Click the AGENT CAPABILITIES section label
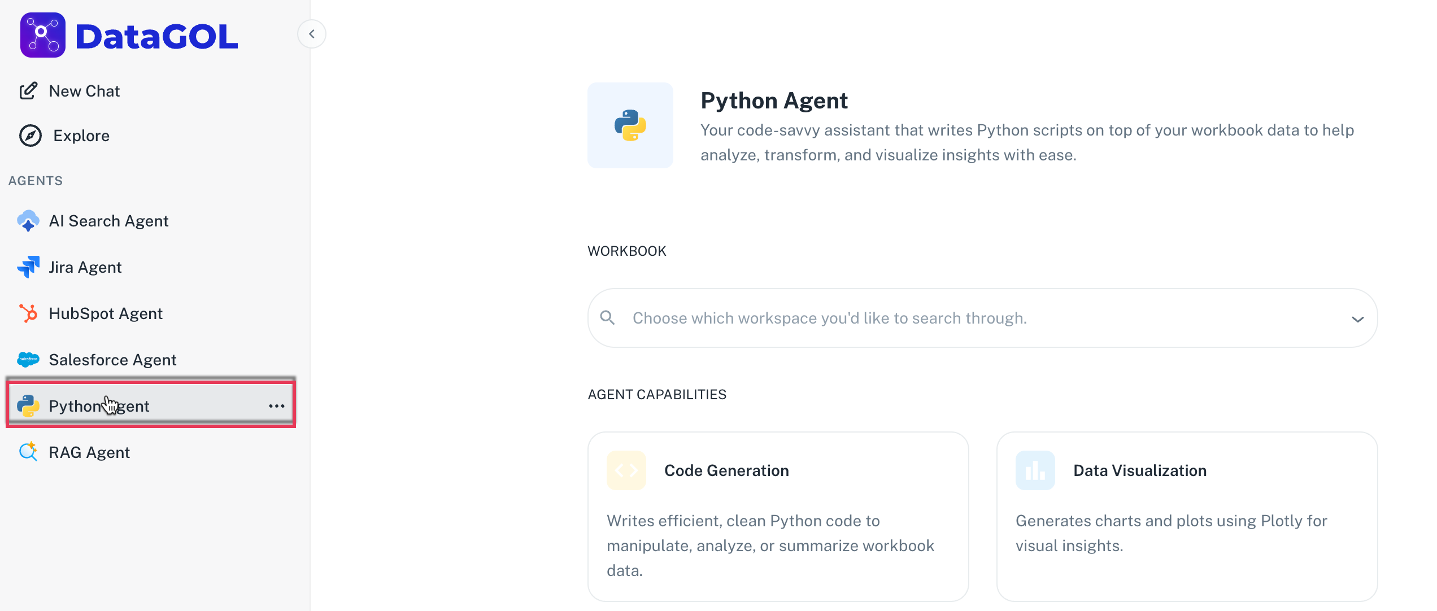Image resolution: width=1437 pixels, height=611 pixels. (657, 394)
